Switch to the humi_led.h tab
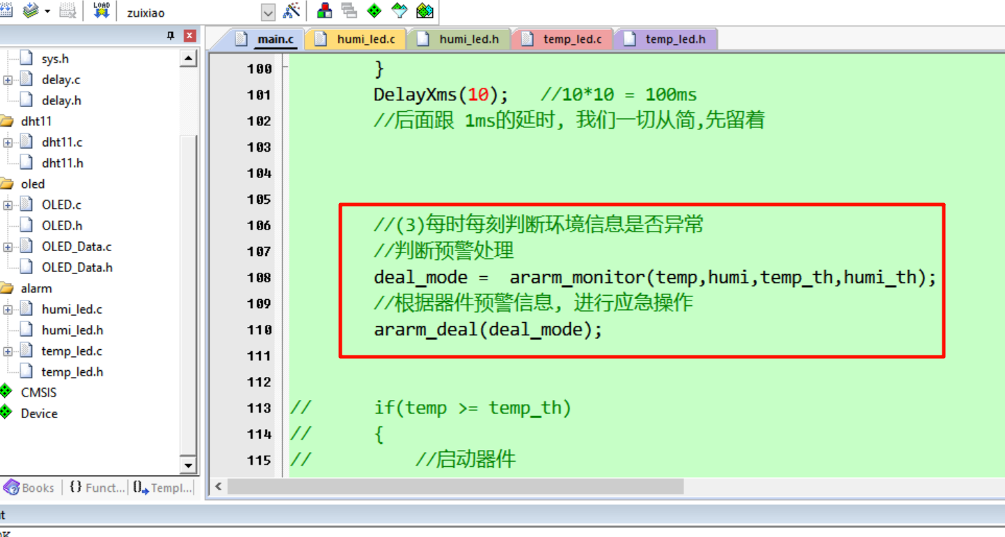This screenshot has height=537, width=1005. [x=459, y=39]
